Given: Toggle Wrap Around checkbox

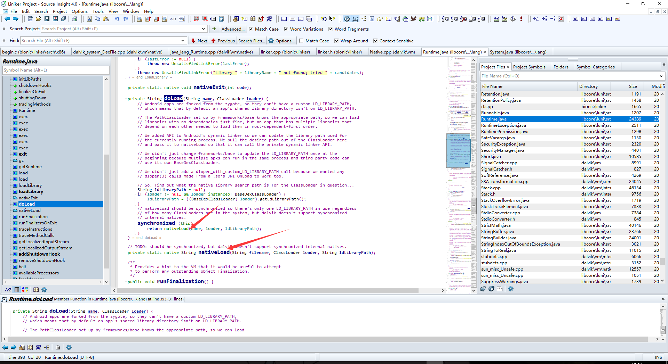Looking at the screenshot, I should click(x=336, y=41).
